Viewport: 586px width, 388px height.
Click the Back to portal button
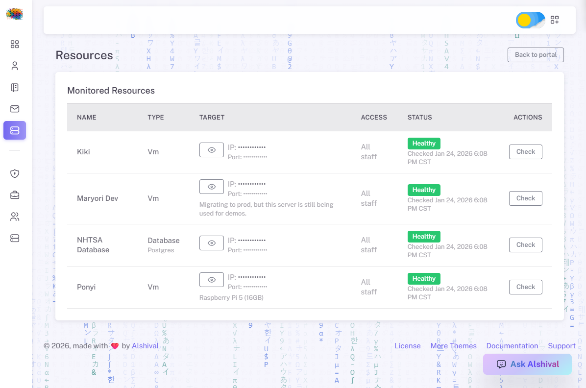(536, 55)
